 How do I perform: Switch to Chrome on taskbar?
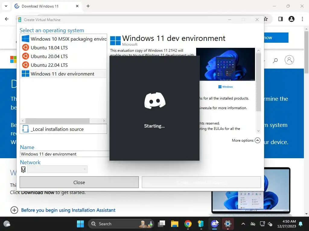[188, 224]
